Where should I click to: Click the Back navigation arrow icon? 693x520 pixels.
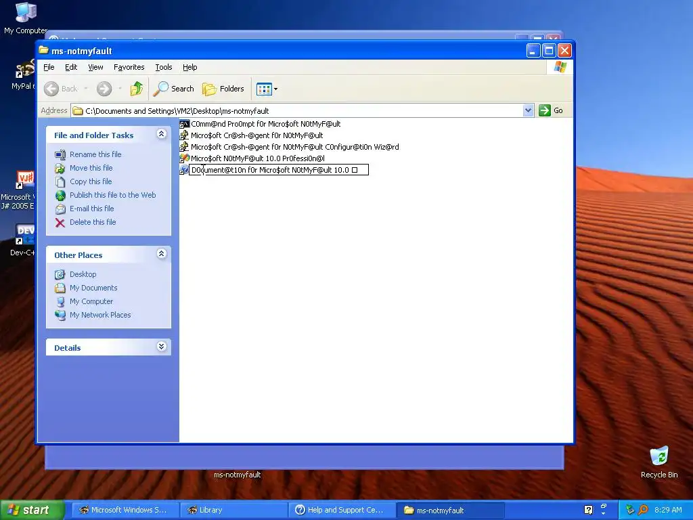pyautogui.click(x=51, y=89)
